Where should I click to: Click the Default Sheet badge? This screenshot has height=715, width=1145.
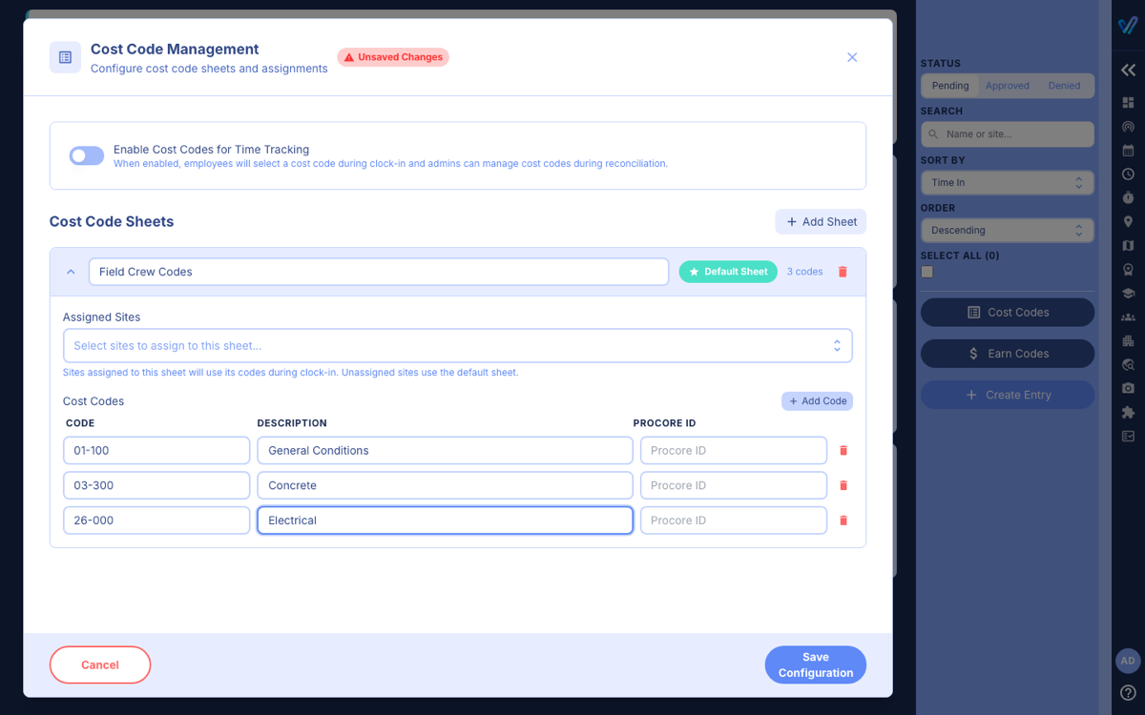(728, 272)
